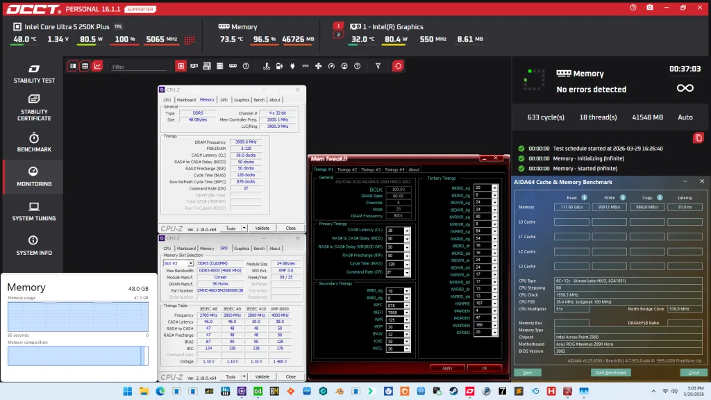
Task: Copy test log using red clipboard icon
Action: click(699, 138)
